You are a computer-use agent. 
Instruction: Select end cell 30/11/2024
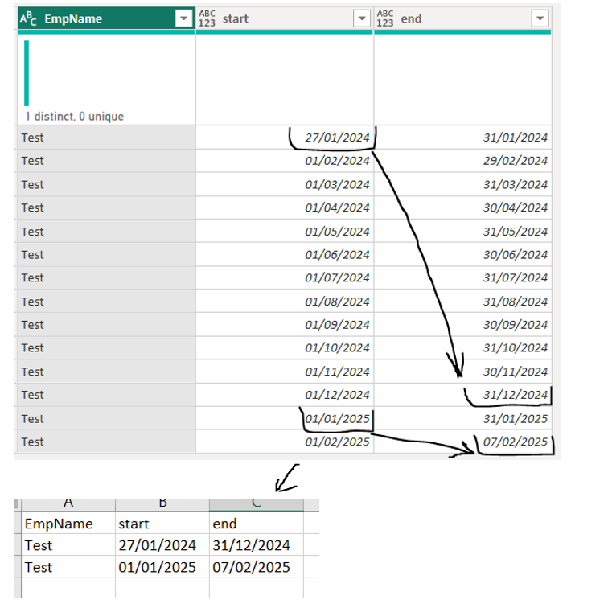pyautogui.click(x=462, y=372)
